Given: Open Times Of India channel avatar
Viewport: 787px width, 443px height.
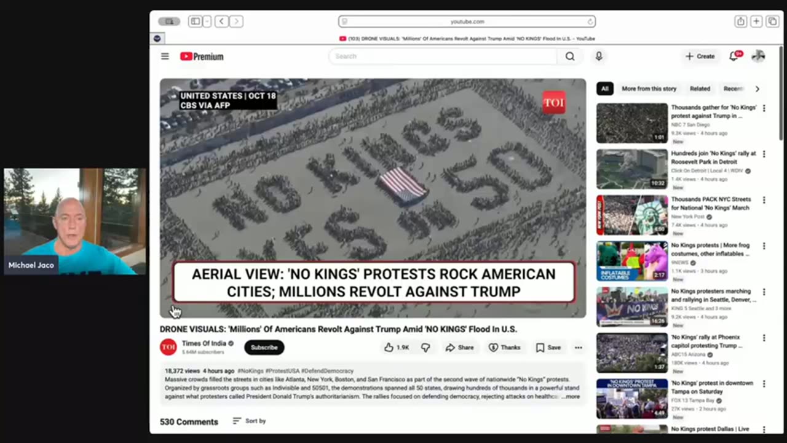Looking at the screenshot, I should (168, 347).
